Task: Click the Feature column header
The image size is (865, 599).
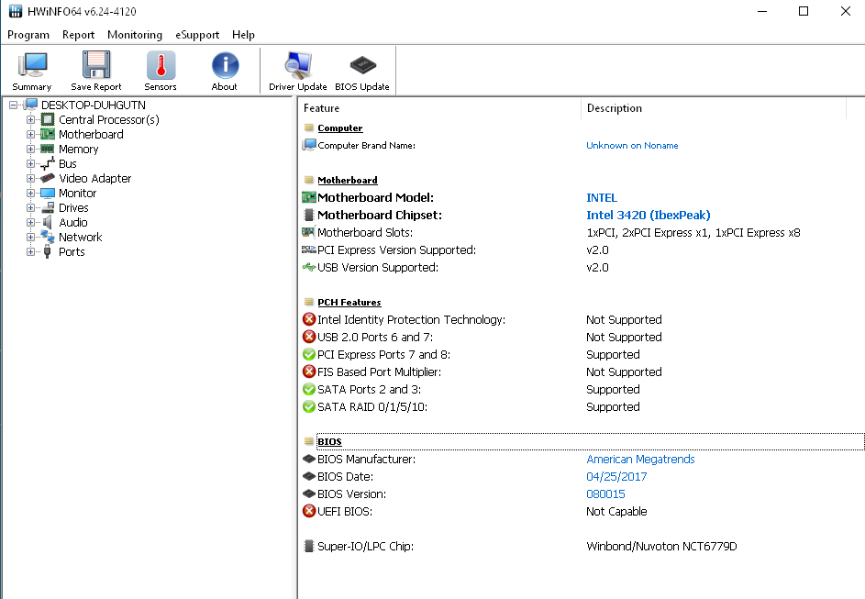Action: pyautogui.click(x=439, y=108)
